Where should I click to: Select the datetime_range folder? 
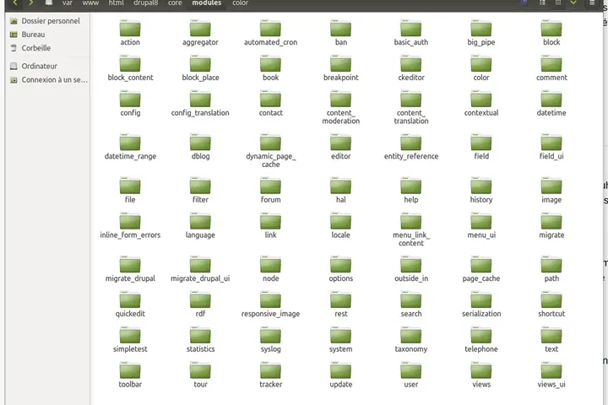coord(130,147)
